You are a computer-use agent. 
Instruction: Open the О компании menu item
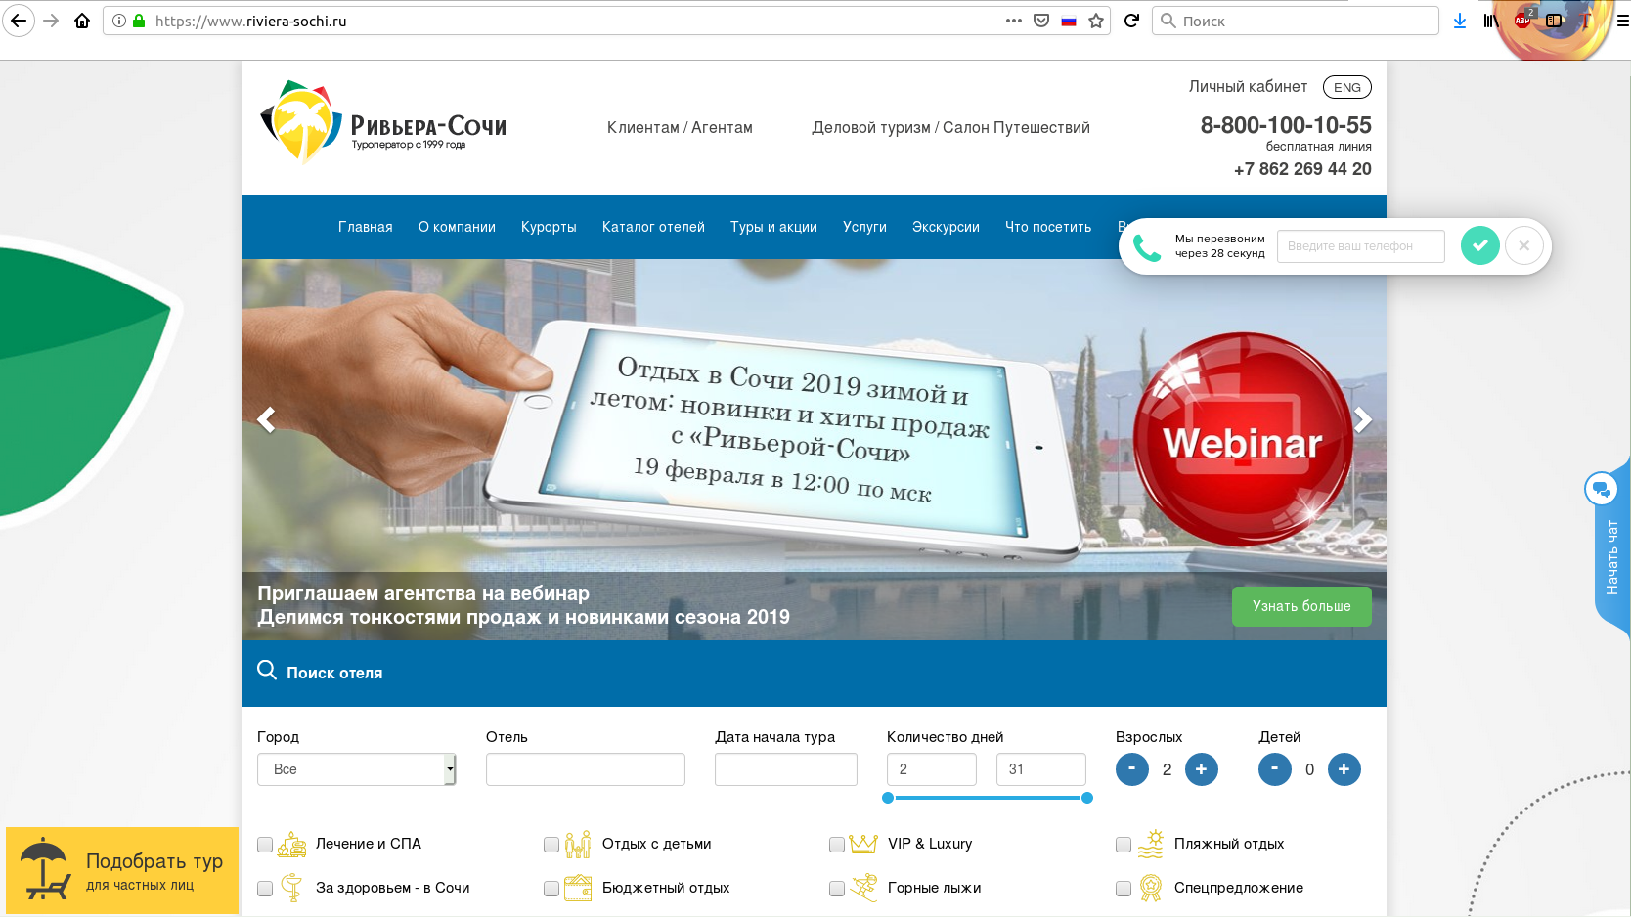[x=457, y=227]
